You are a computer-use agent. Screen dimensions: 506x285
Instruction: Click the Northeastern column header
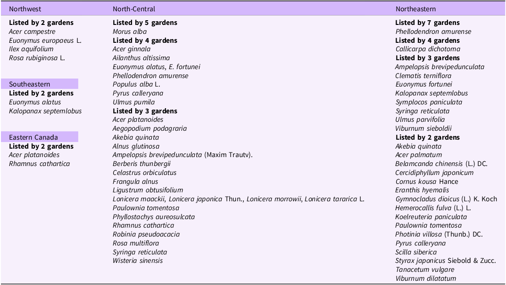tap(415, 9)
